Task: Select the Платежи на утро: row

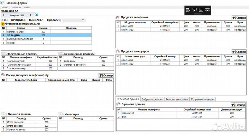Action: tap(29, 61)
